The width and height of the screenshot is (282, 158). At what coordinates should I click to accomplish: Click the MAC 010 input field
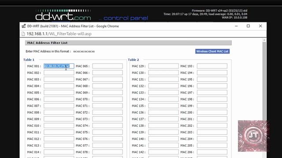59,126
